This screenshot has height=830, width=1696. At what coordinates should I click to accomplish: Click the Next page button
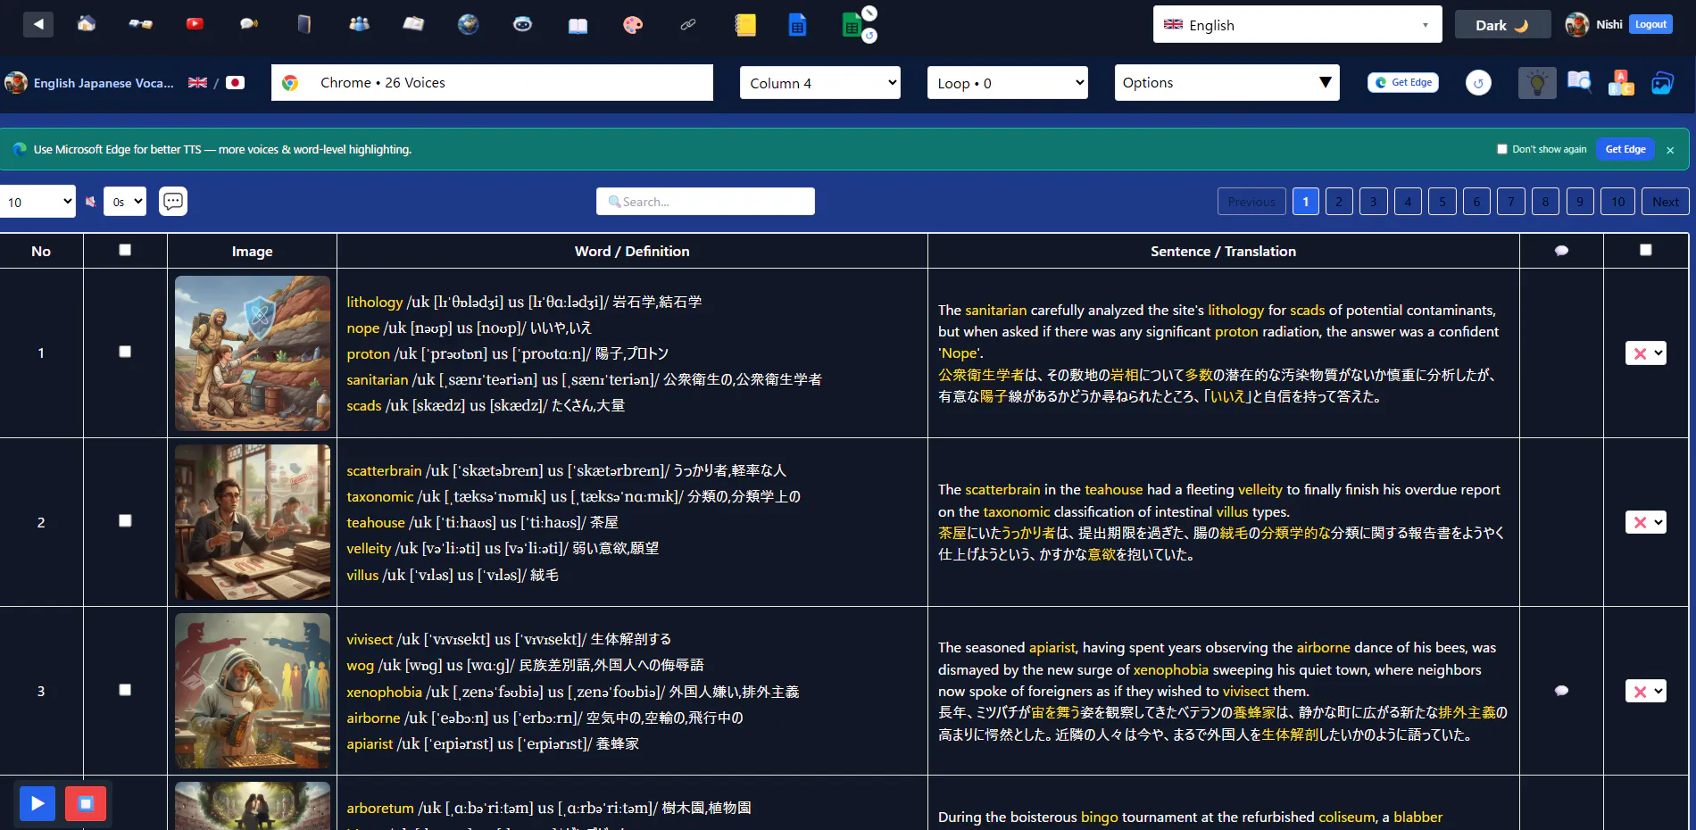pyautogui.click(x=1665, y=202)
